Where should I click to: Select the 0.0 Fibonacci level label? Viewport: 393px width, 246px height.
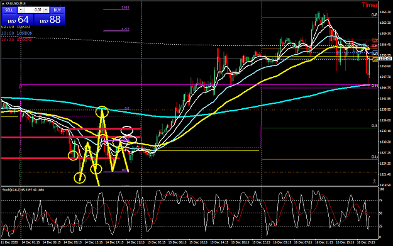pyautogui.click(x=127, y=108)
